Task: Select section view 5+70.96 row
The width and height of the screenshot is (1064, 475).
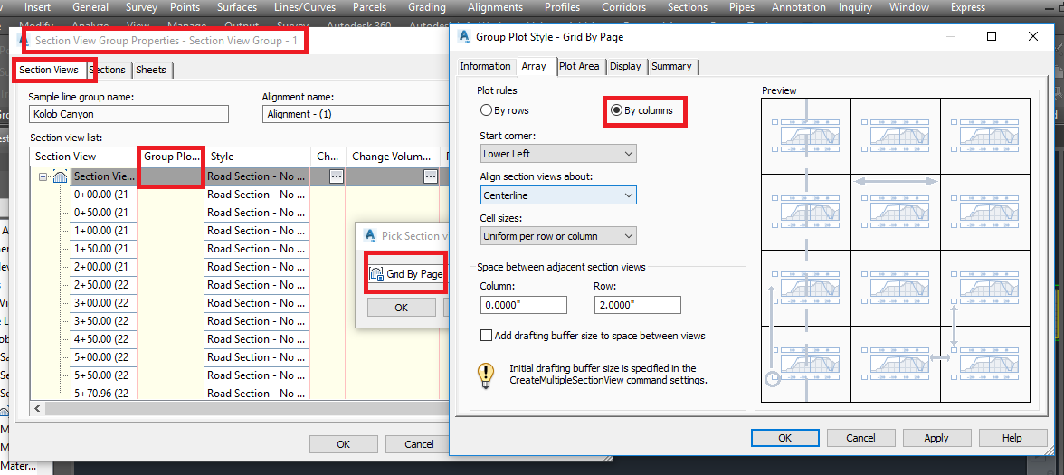Action: click(x=101, y=394)
